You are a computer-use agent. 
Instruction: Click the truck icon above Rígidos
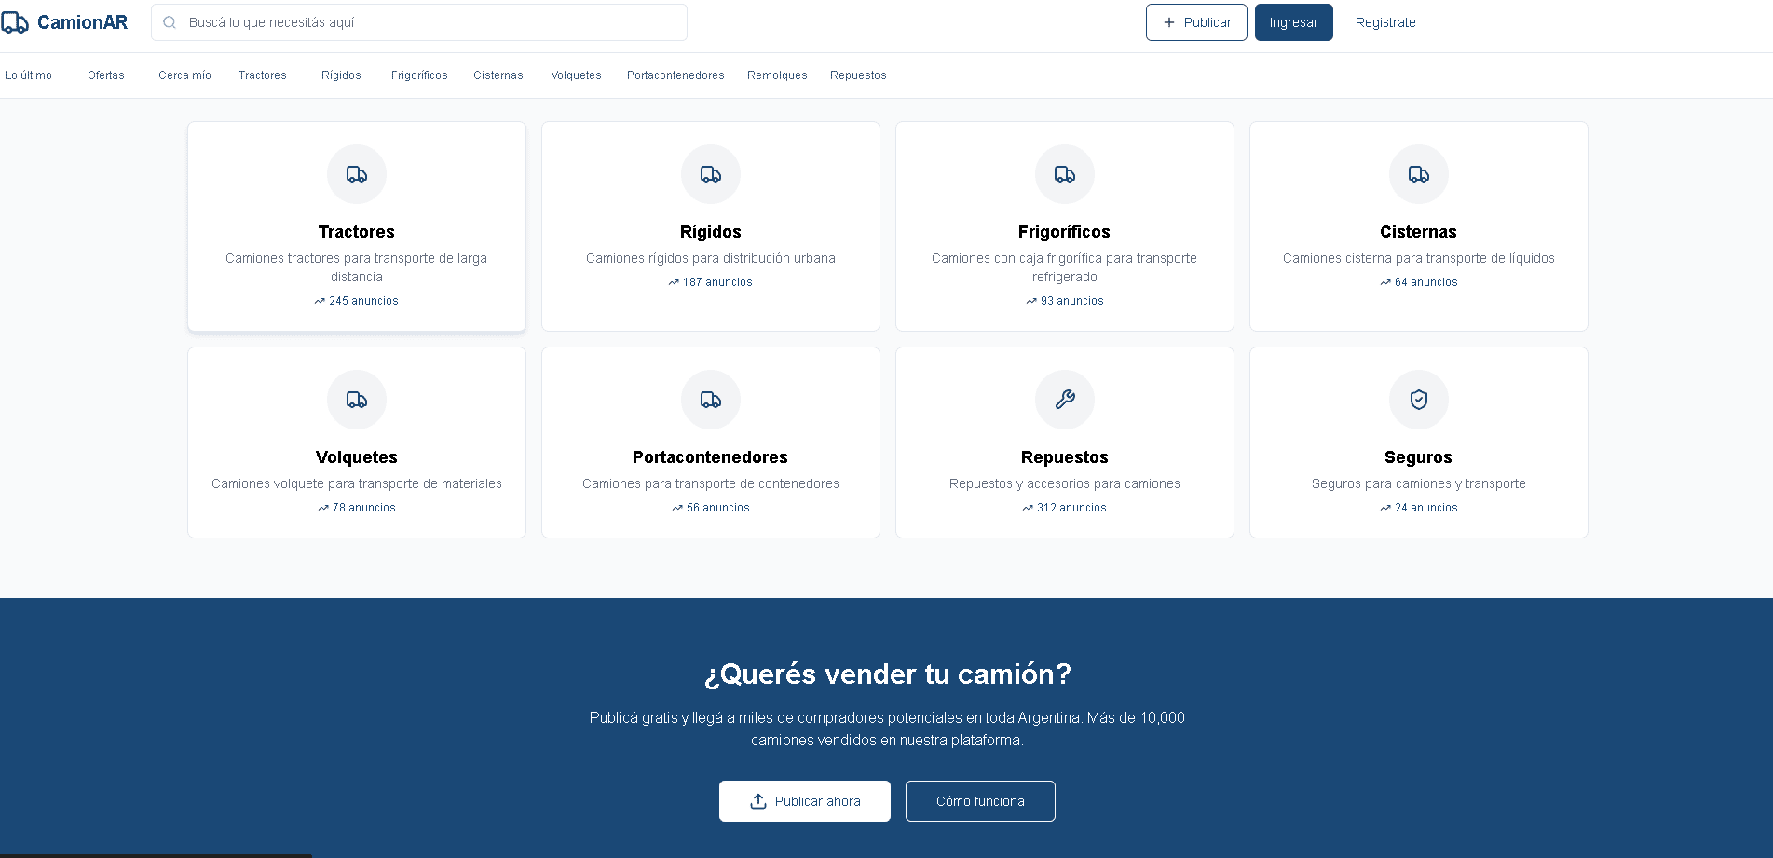tap(711, 174)
